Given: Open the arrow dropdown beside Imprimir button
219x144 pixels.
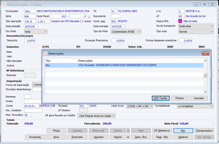Looking at the screenshot, I should (128, 137).
